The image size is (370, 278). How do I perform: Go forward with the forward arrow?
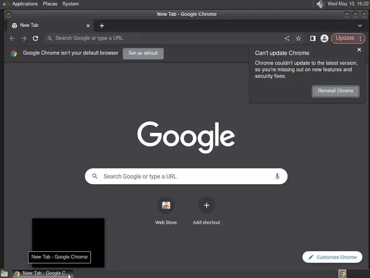point(24,38)
